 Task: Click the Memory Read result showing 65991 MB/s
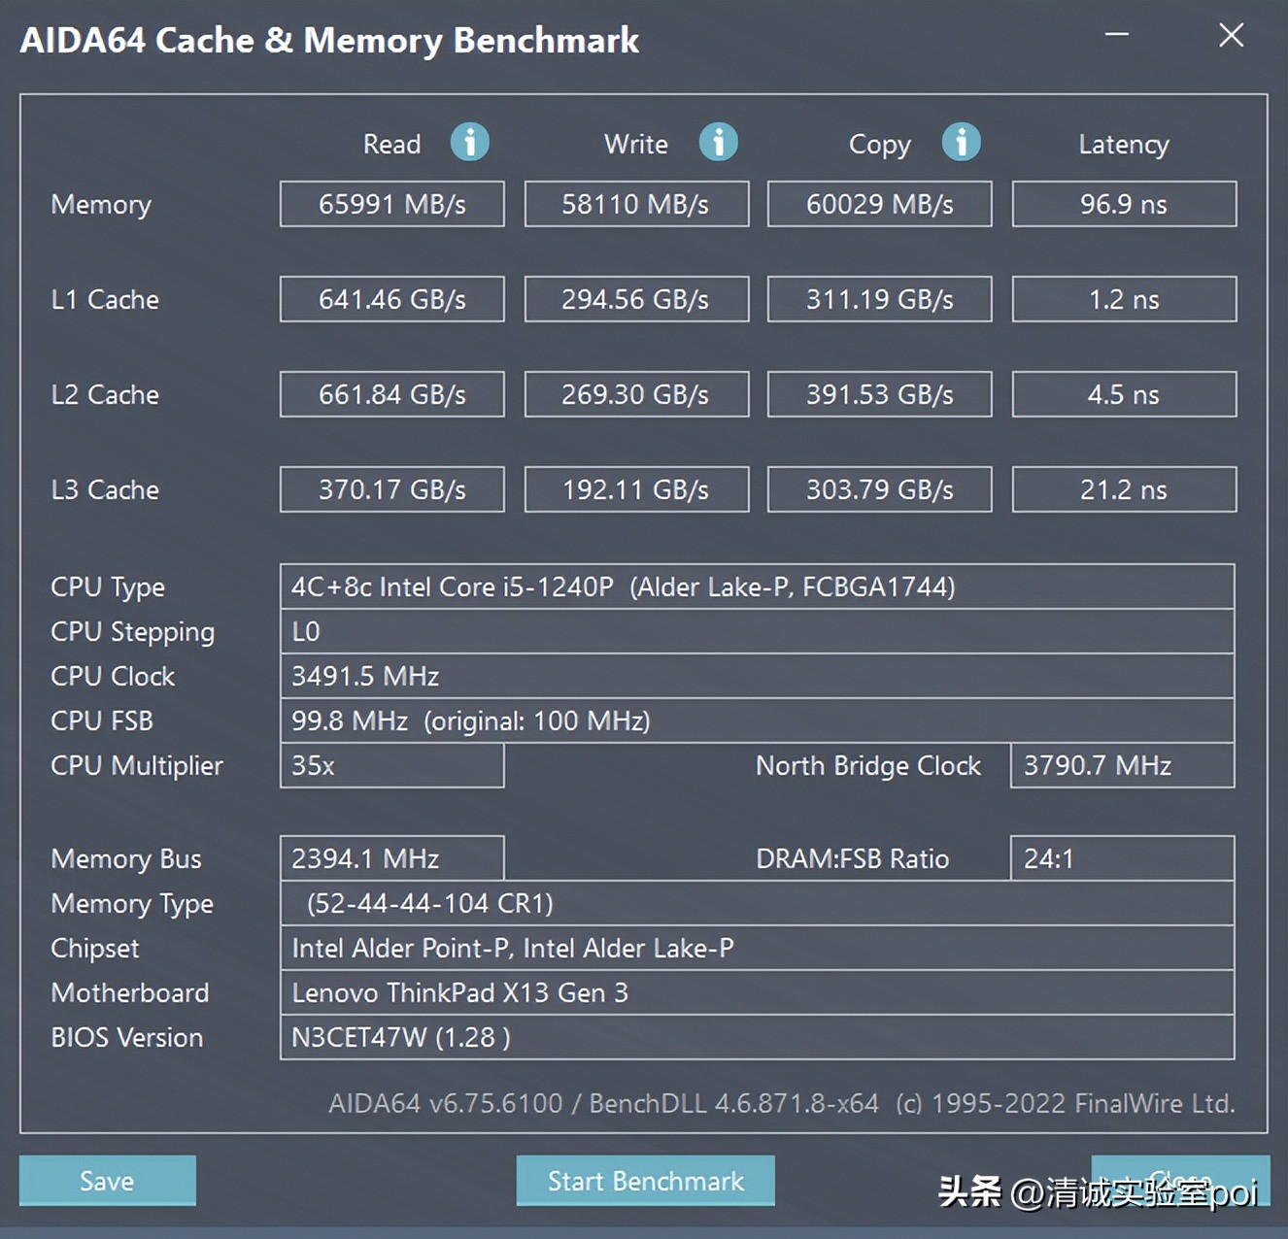pos(391,204)
